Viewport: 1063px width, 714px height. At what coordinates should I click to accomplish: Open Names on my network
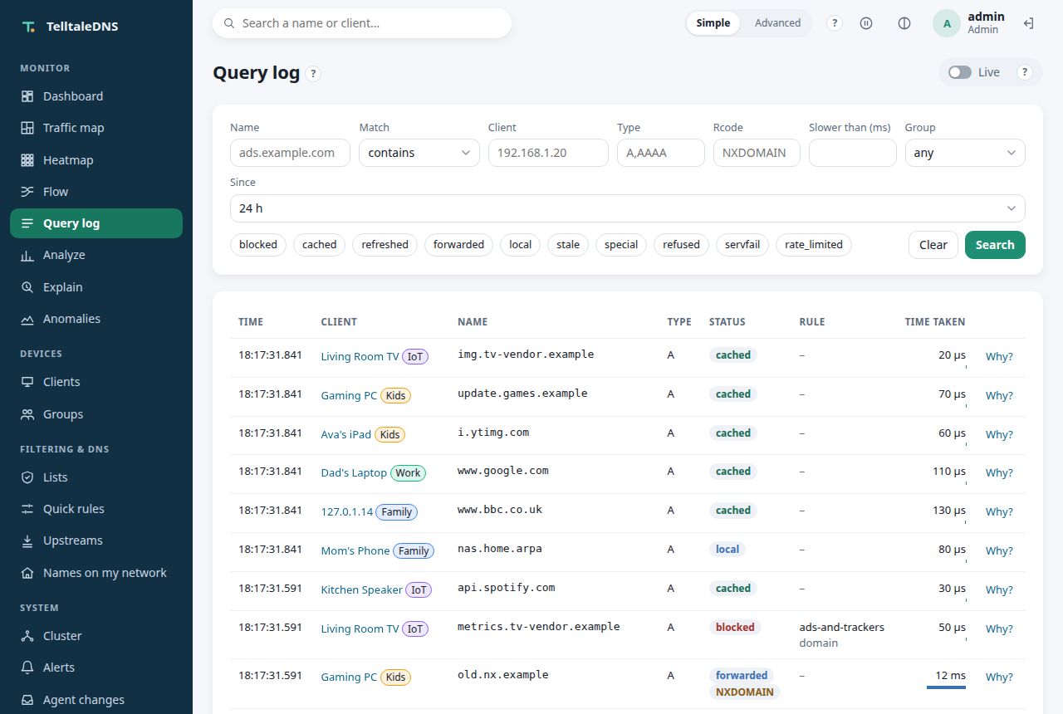96,573
